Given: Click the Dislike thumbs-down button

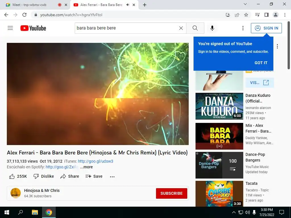Looking at the screenshot, I should [43, 176].
